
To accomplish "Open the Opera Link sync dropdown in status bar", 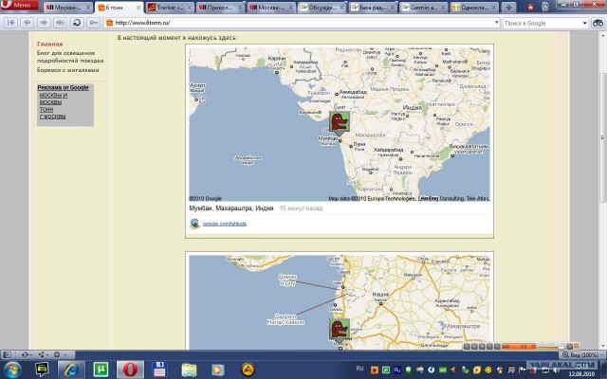I will (28, 354).
